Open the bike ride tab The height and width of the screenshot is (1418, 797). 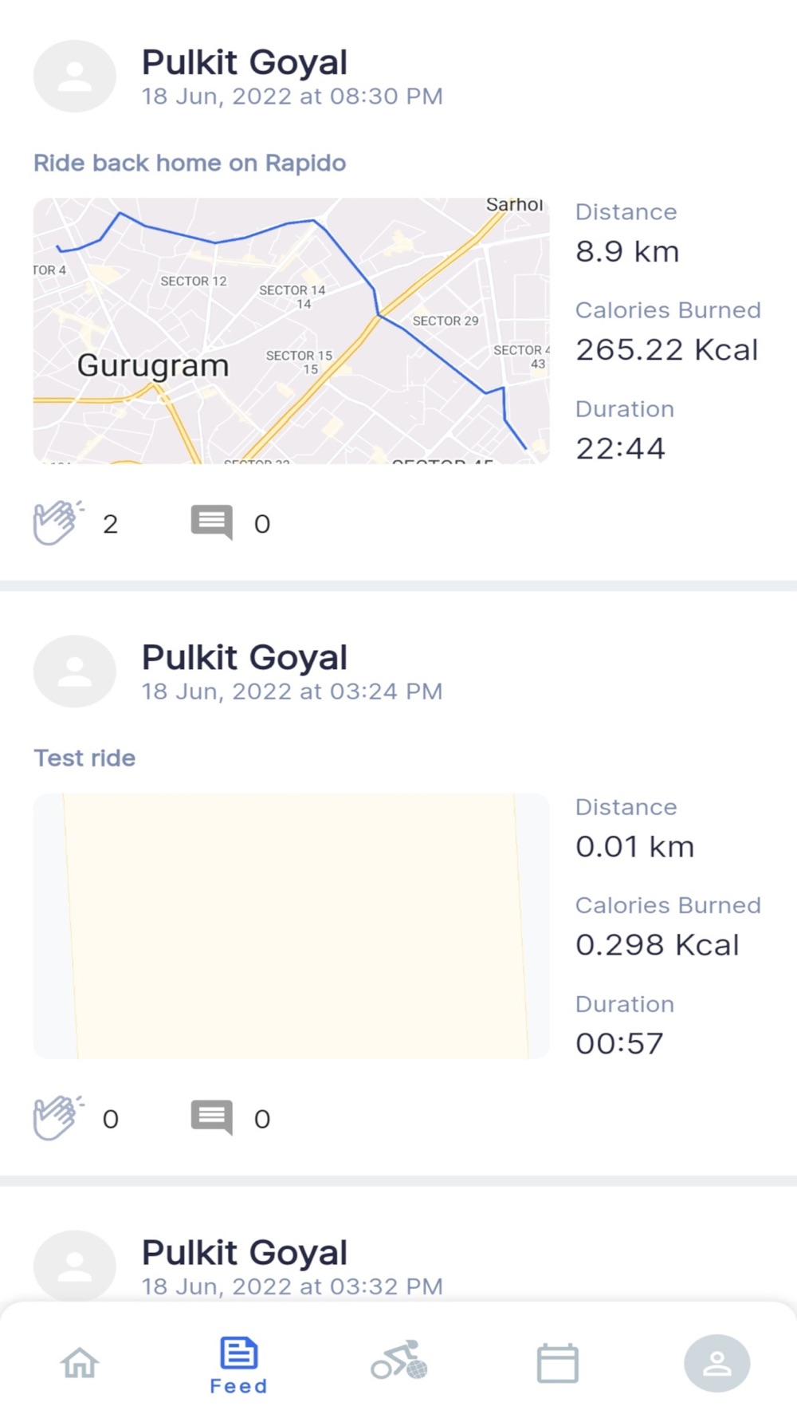398,1361
